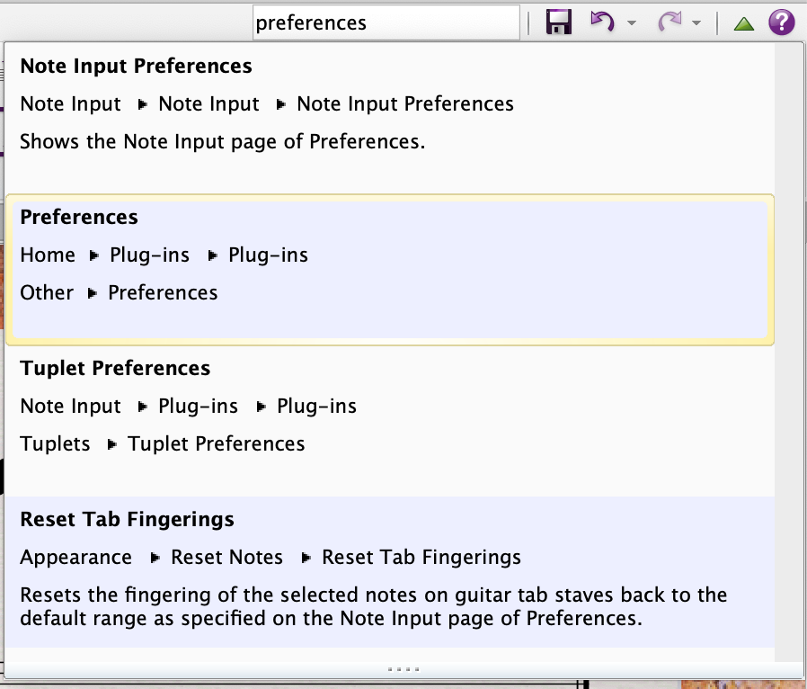807x689 pixels.
Task: Click the Undo arrow icon
Action: (x=601, y=22)
